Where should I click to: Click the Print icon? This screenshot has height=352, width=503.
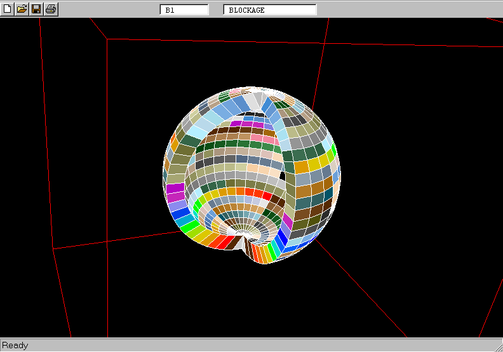coord(51,9)
